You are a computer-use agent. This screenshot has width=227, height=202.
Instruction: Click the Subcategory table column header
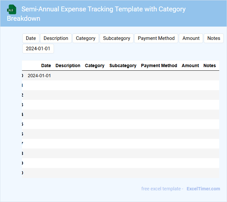(x=123, y=65)
